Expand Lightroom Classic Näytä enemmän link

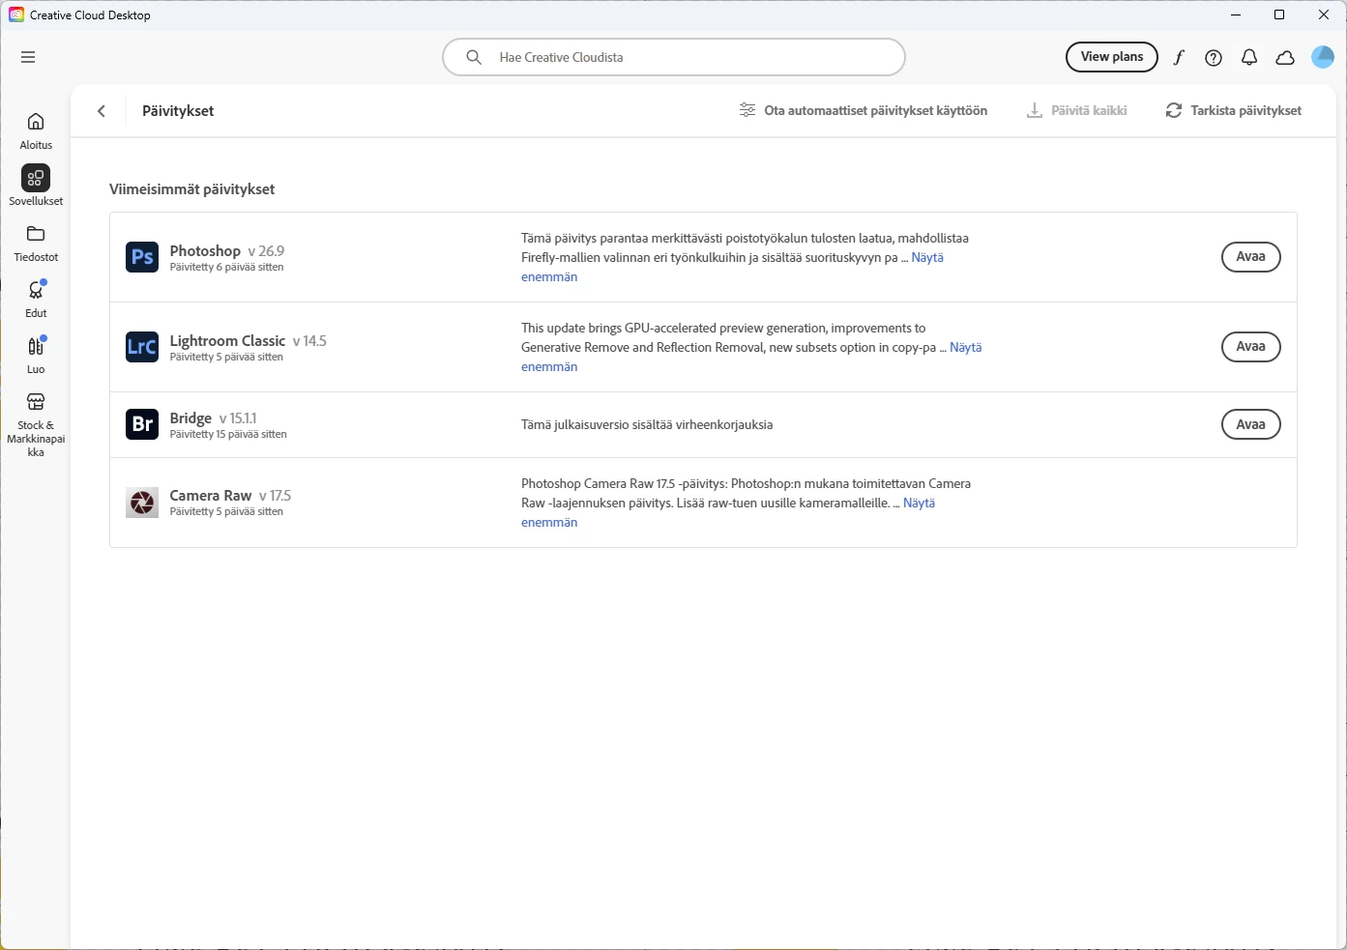pyautogui.click(x=966, y=348)
